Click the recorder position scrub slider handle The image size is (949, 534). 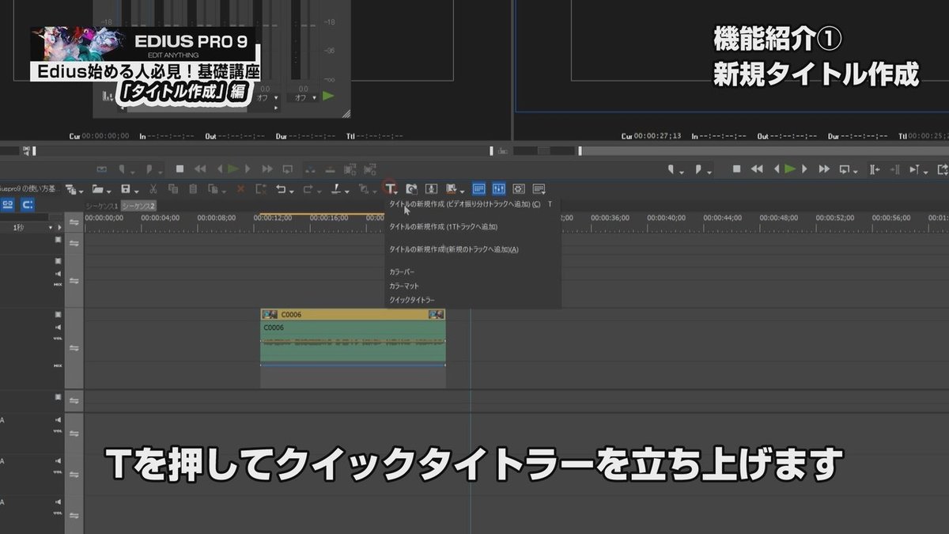click(580, 151)
